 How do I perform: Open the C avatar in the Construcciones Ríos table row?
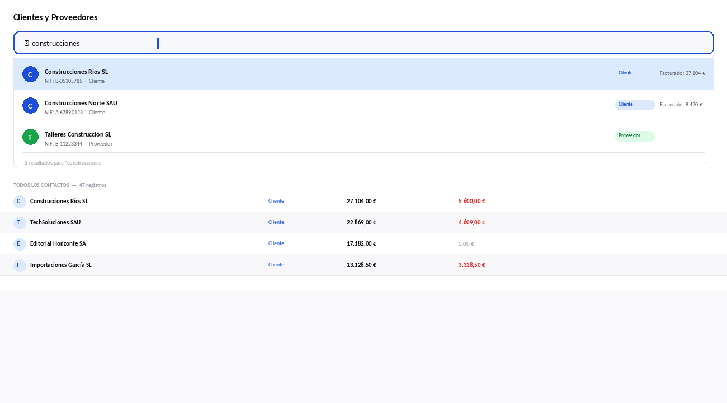pyautogui.click(x=20, y=201)
